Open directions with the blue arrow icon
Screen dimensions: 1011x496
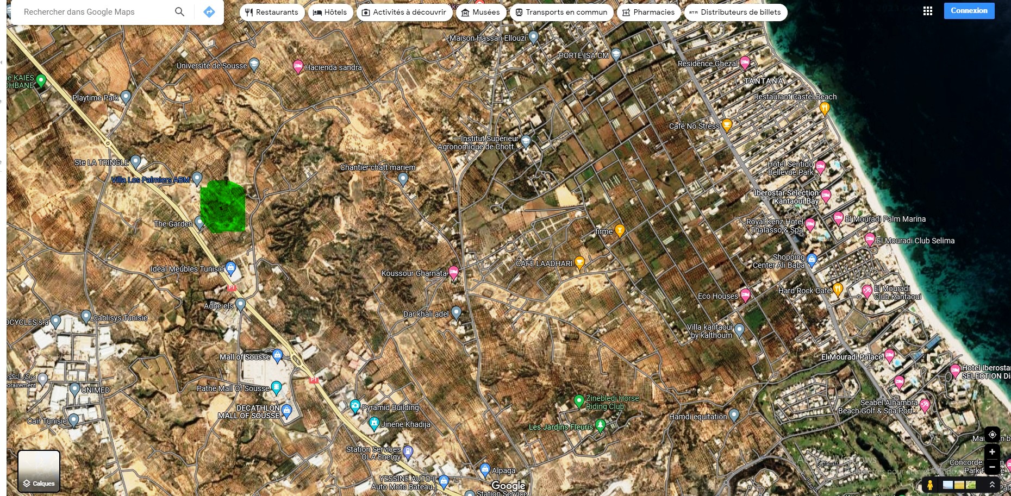coord(209,12)
